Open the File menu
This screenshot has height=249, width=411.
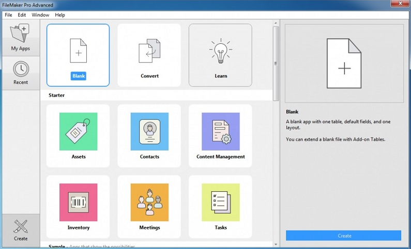[x=8, y=15]
